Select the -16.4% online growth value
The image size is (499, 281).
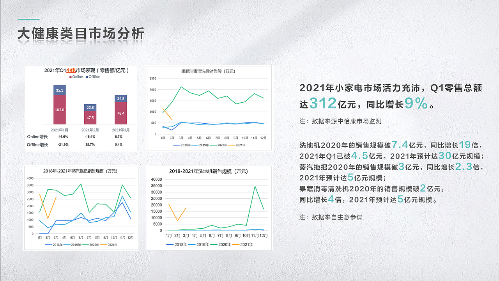pos(90,137)
